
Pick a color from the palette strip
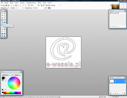(11, 93)
